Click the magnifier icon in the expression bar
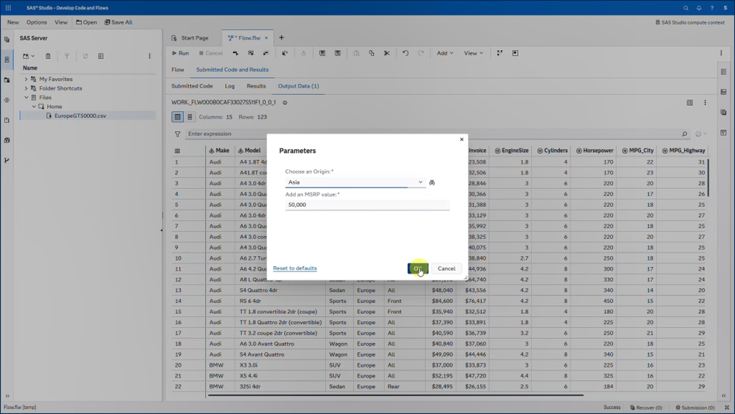Screen dimensions: 735x414 (x=685, y=134)
